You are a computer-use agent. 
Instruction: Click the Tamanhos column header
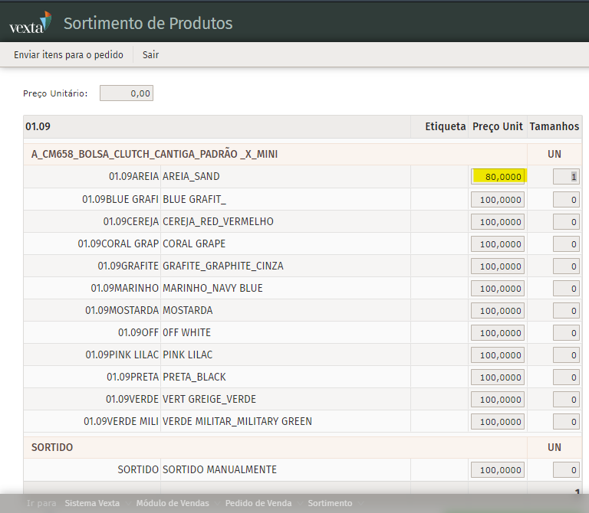pyautogui.click(x=554, y=126)
